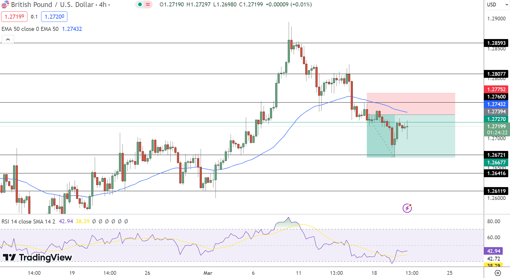Click the 60.00 RSI scale value
Viewport: 510px width, 278px height.
click(x=494, y=237)
